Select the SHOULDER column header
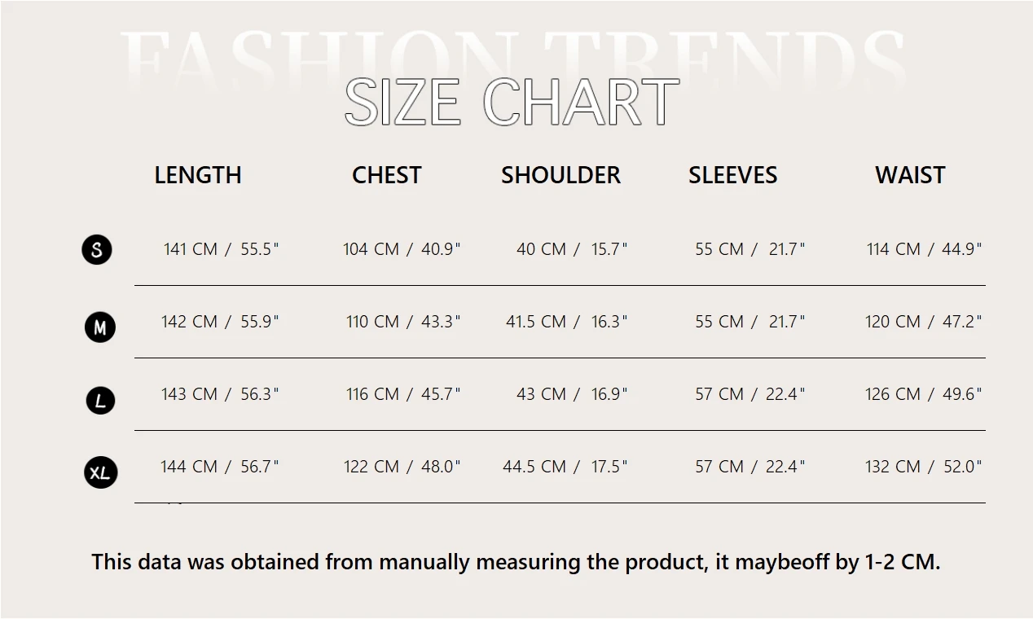This screenshot has height=619, width=1033. tap(560, 175)
